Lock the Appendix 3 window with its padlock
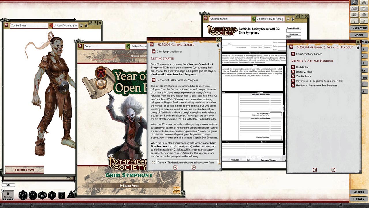This screenshot has width=369, height=208. pos(358,47)
